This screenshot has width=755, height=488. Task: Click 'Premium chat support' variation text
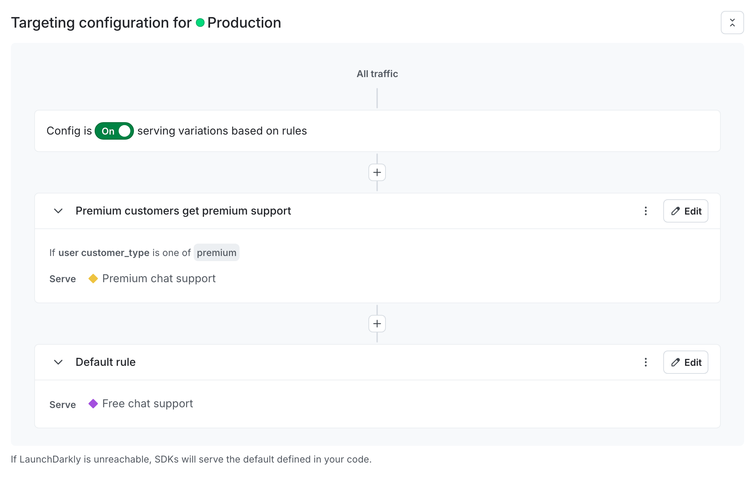(x=159, y=279)
